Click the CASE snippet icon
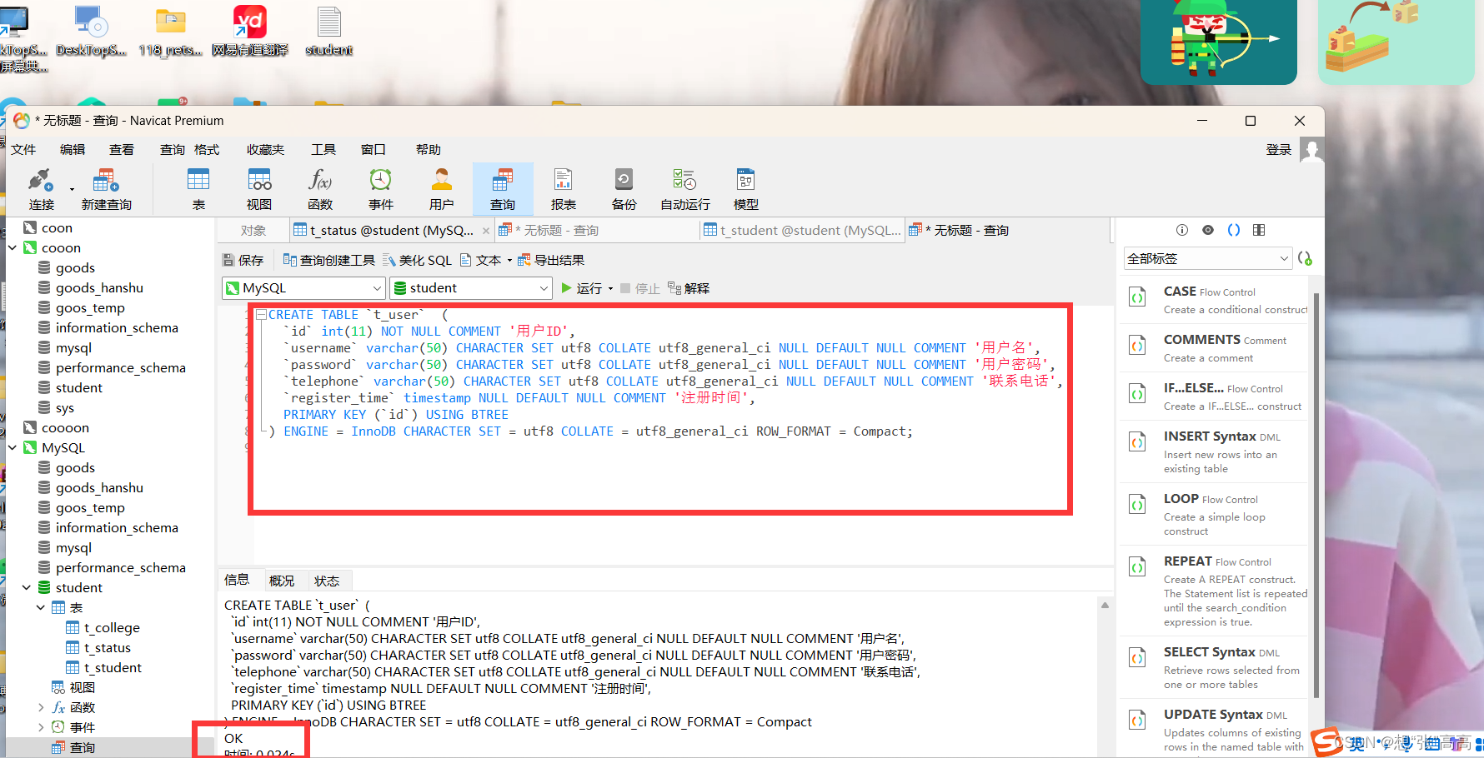This screenshot has width=1484, height=758. pos(1137,297)
